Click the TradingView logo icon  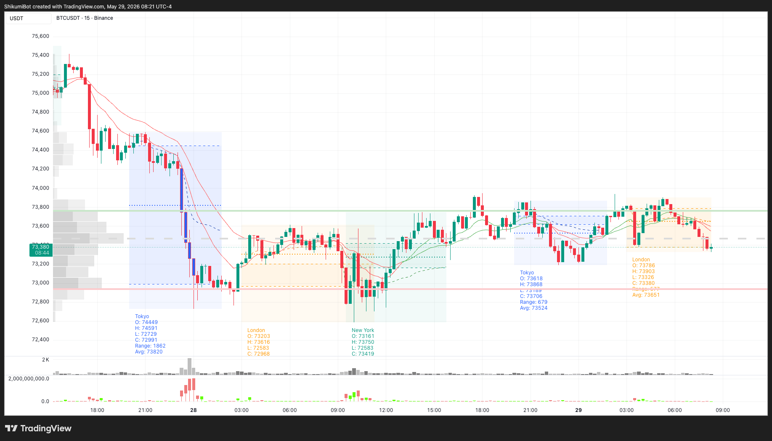(11, 428)
